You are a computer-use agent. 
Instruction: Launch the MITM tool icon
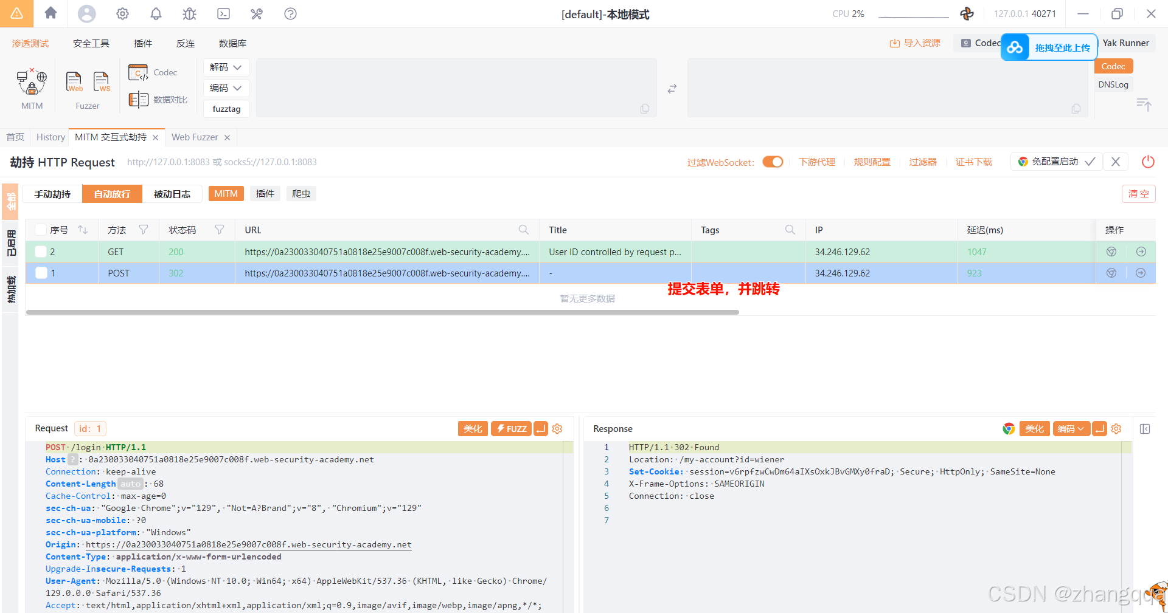coord(32,83)
